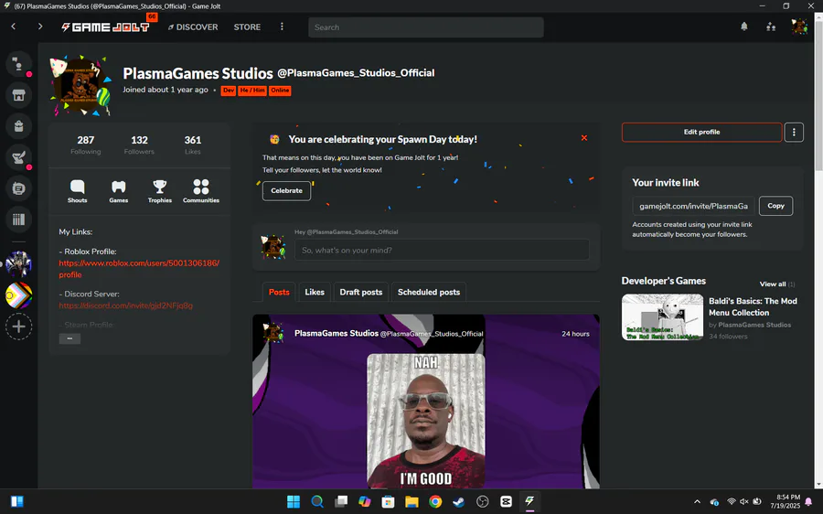Open the sidebar chat icon
Screen dimensions: 823x514
click(x=19, y=188)
